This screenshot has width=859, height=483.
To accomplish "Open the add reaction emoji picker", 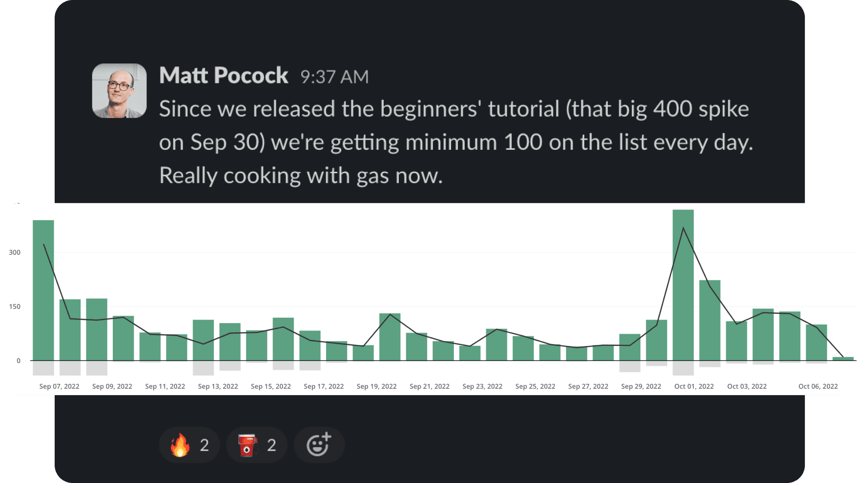I will tap(319, 445).
